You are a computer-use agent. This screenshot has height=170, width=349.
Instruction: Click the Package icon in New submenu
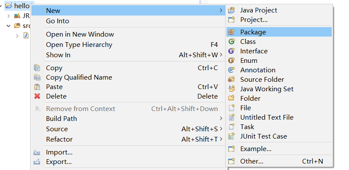click(x=232, y=32)
